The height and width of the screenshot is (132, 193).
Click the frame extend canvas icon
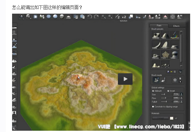click(172, 17)
